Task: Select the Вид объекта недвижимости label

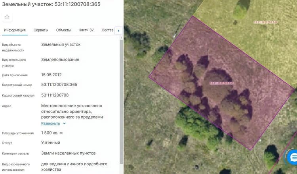Action: 13,47
